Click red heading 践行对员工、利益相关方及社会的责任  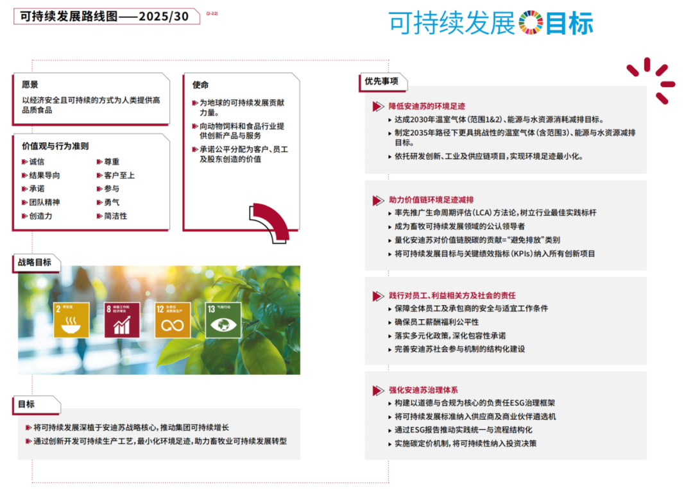452,295
